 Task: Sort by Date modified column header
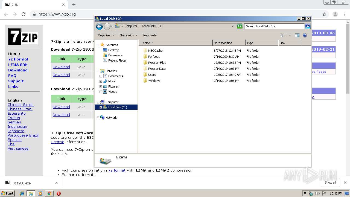coord(229,43)
